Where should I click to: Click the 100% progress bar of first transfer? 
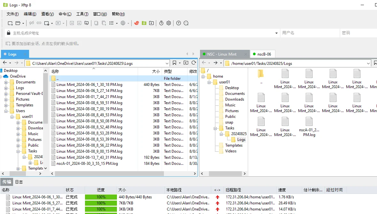pyautogui.click(x=101, y=197)
